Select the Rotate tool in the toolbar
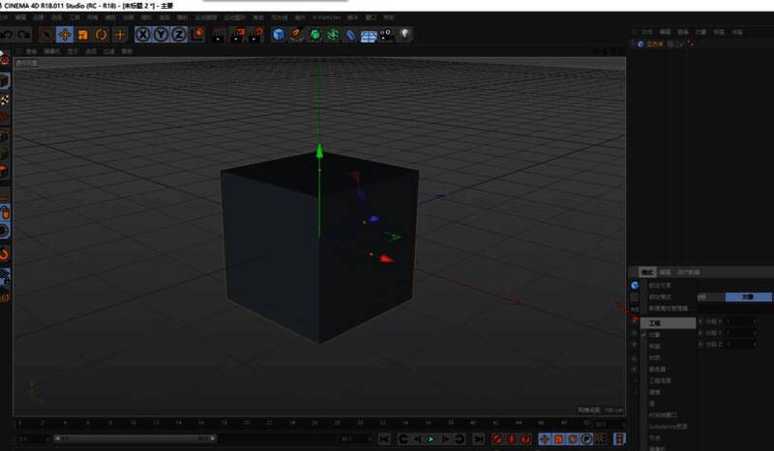Viewport: 774px width, 451px height. 101,35
